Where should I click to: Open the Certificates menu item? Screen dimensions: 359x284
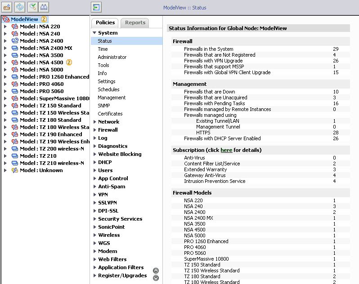coord(110,114)
